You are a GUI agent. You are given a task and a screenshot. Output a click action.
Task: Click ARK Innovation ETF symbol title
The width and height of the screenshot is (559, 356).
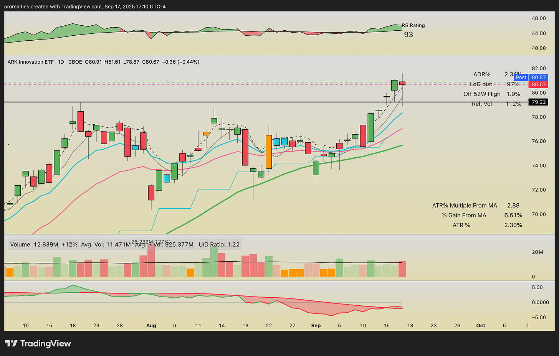pos(31,62)
